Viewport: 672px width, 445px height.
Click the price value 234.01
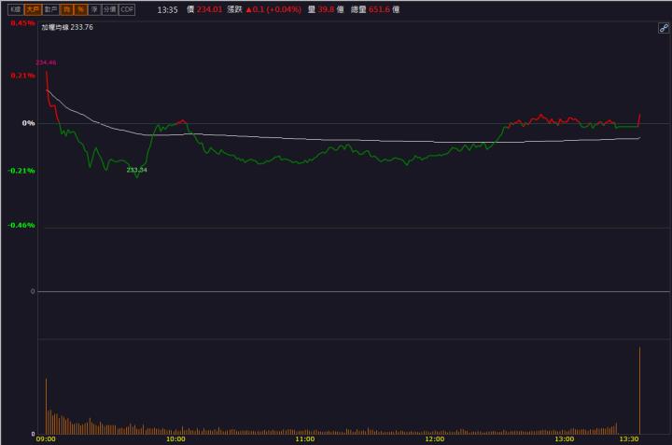pyautogui.click(x=209, y=8)
